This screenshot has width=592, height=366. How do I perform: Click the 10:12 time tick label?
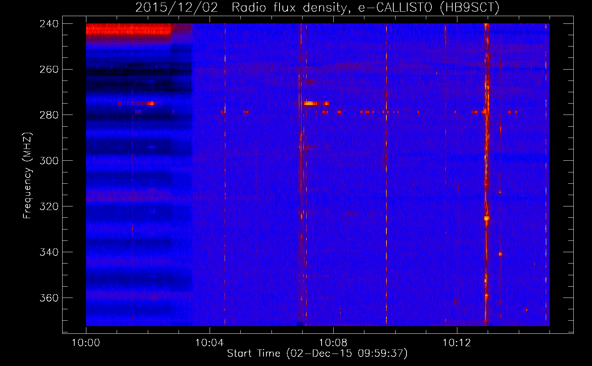click(457, 343)
